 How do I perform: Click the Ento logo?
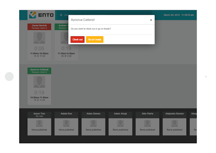(41, 15)
